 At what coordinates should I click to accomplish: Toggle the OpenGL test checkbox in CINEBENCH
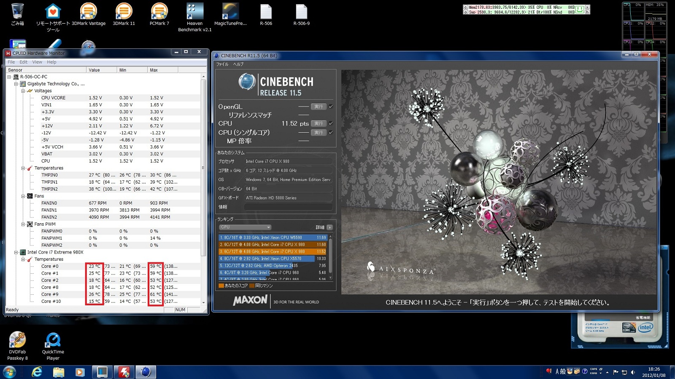tap(331, 107)
